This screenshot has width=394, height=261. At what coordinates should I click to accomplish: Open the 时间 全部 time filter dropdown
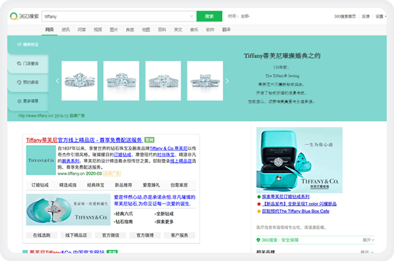239,16
